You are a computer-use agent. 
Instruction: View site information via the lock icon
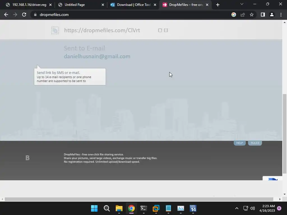[x=35, y=15]
